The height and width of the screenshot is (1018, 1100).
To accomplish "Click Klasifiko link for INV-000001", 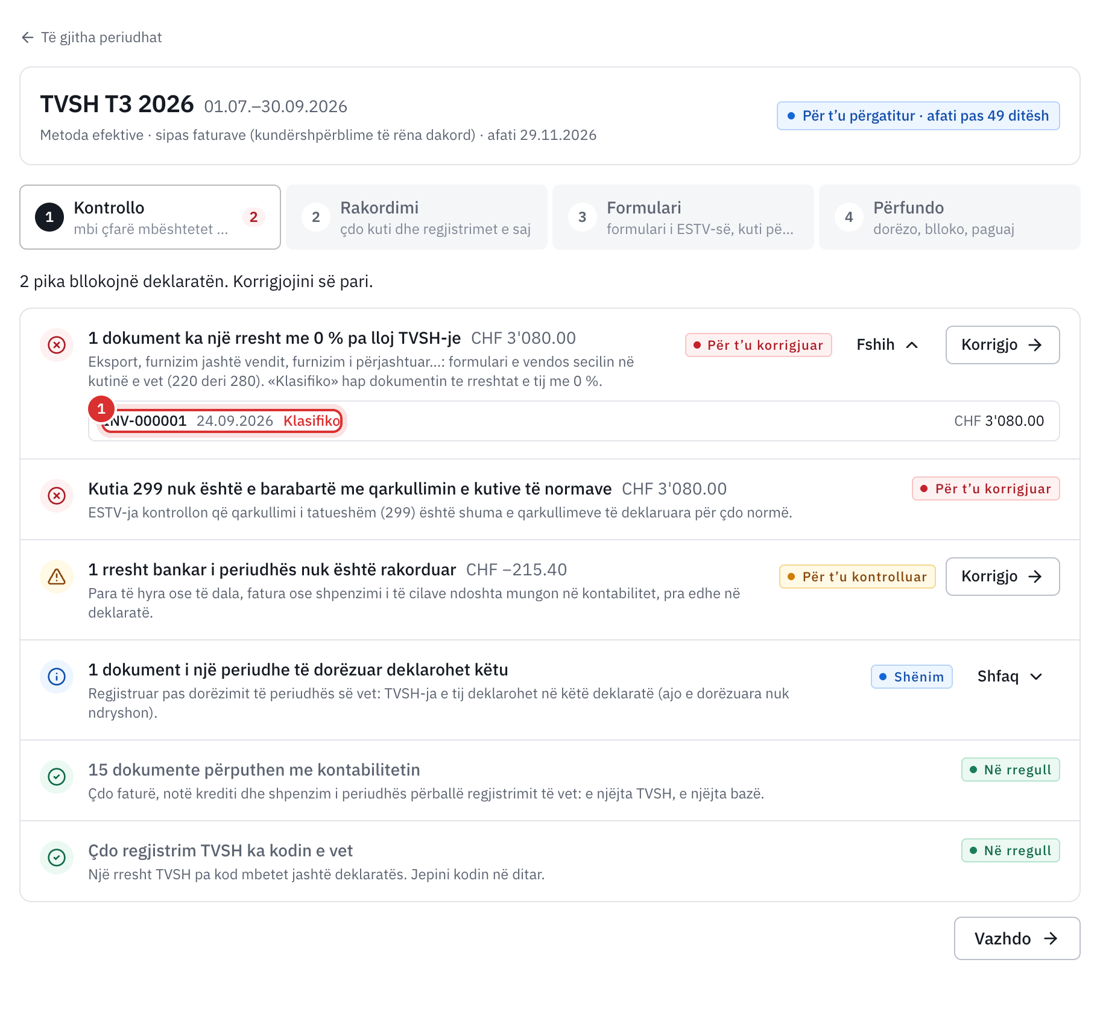I will (x=312, y=421).
